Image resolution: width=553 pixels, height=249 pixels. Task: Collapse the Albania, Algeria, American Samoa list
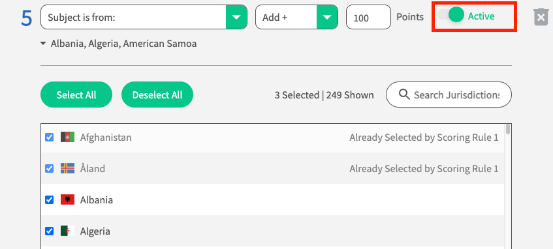tap(43, 44)
